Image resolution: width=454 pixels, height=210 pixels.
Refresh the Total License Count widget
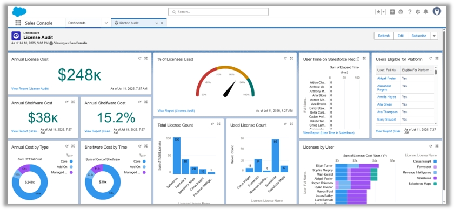212,124
